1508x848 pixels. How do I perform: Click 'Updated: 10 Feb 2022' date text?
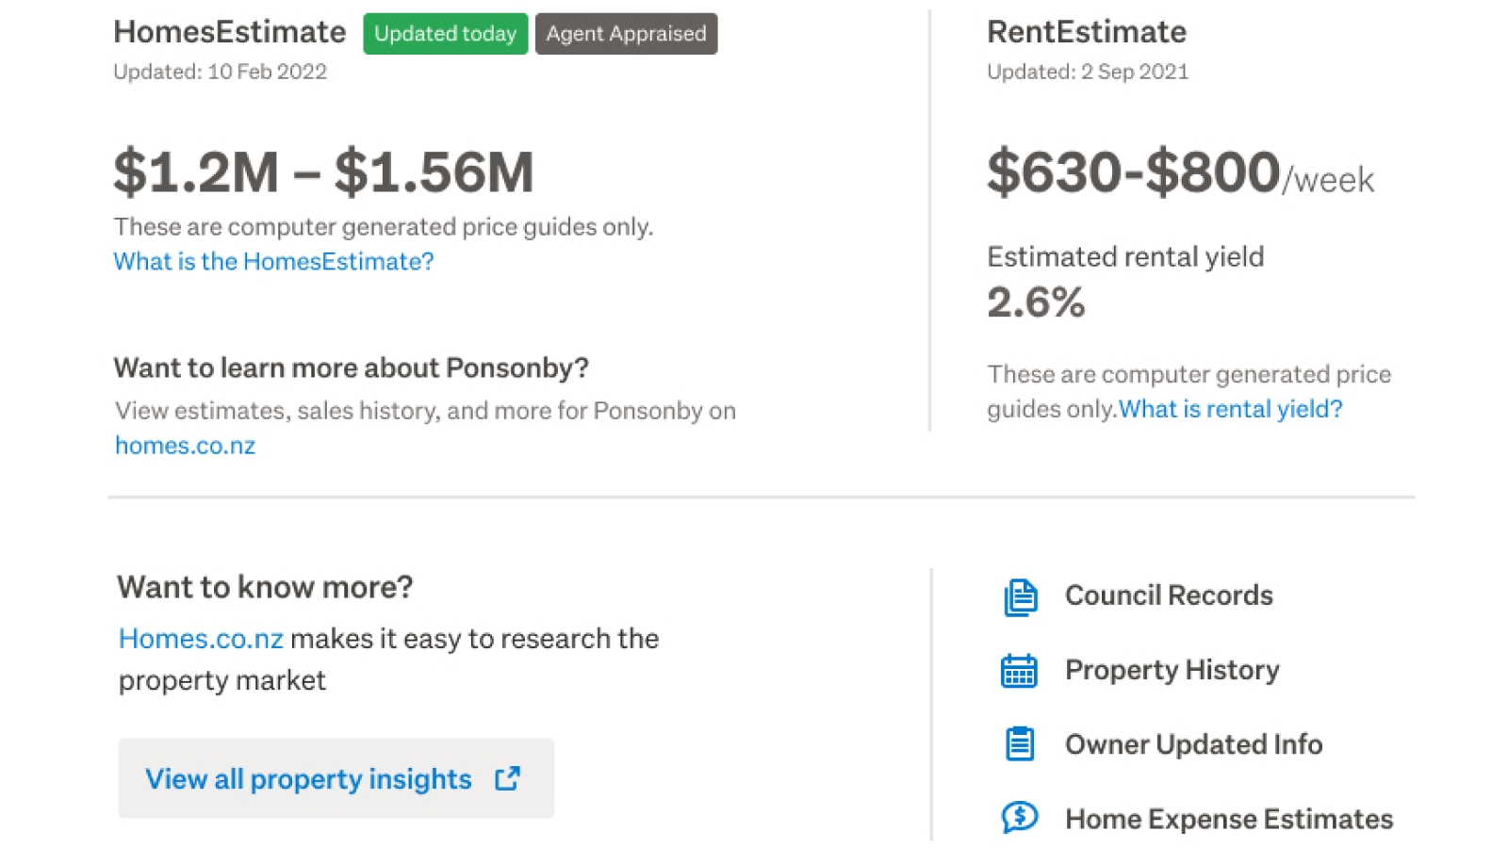220,72
